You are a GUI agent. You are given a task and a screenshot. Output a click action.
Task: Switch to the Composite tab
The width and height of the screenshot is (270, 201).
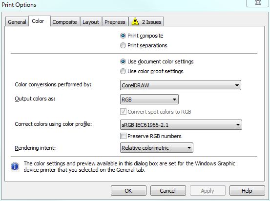tap(65, 22)
